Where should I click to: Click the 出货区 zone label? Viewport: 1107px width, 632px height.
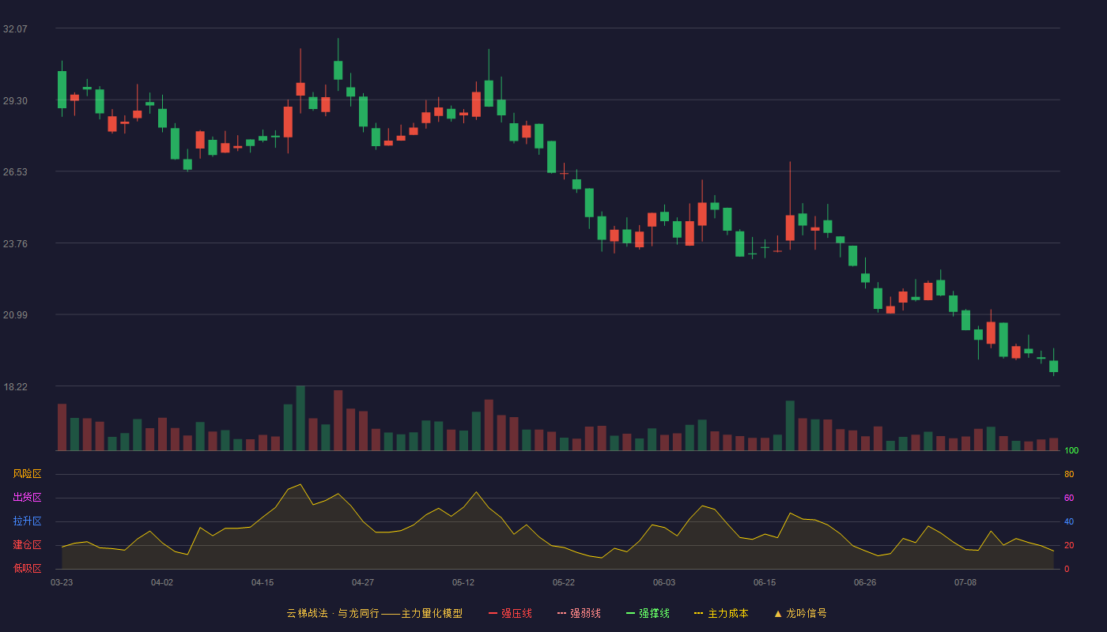[27, 498]
